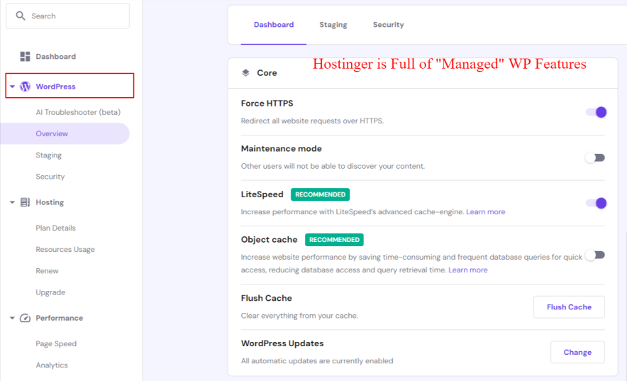Click the Dashboard grid icon in sidebar
627x381 pixels.
25,56
